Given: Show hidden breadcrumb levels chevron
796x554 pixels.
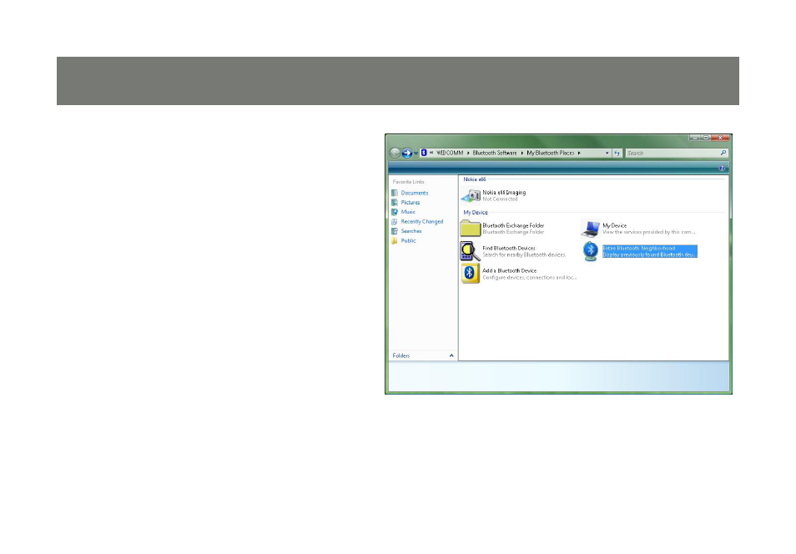Looking at the screenshot, I should point(431,153).
